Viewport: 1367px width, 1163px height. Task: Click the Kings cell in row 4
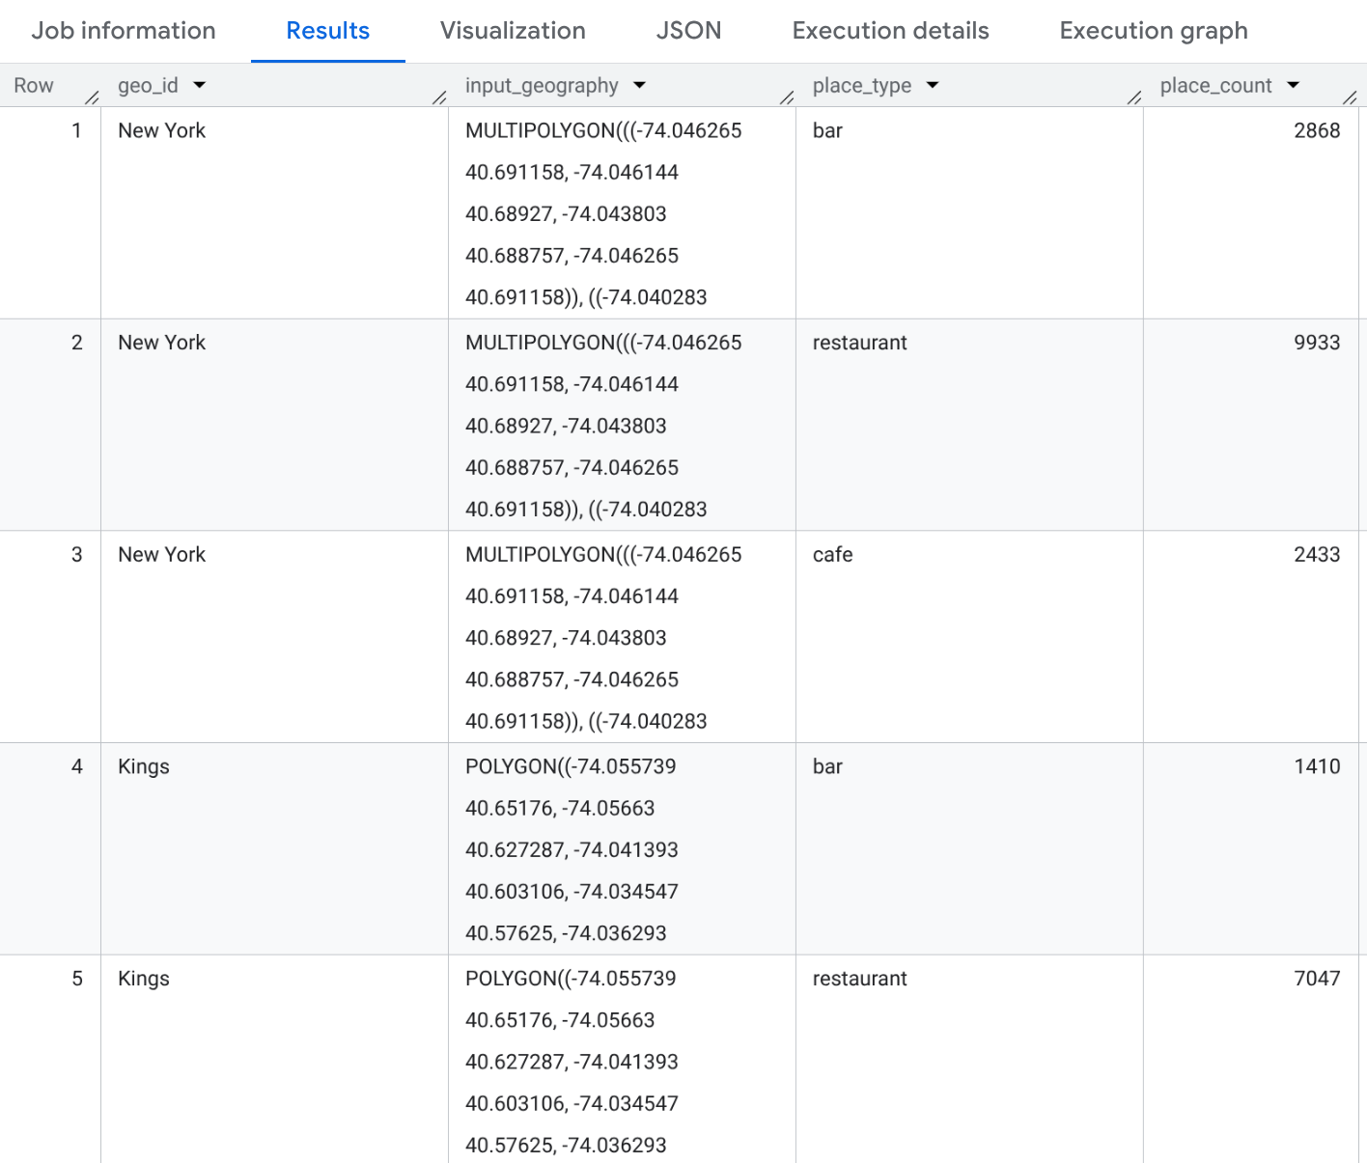[143, 766]
